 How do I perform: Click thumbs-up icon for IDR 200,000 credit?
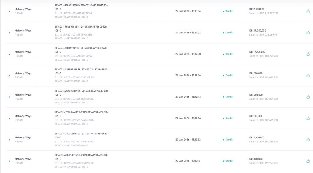click(308, 76)
